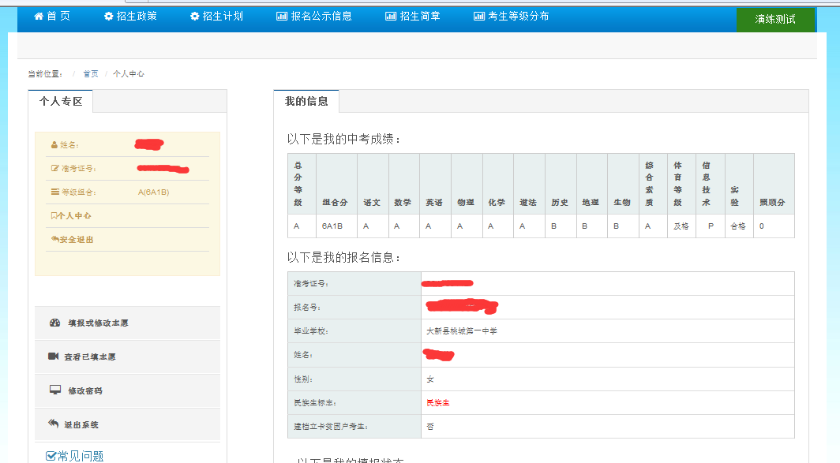Switch to the 个人专区 tab
This screenshot has height=463, width=840.
tap(61, 102)
